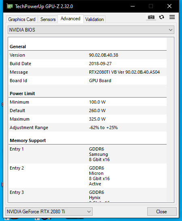Click the General section heading
This screenshot has height=221, width=182.
[18, 47]
